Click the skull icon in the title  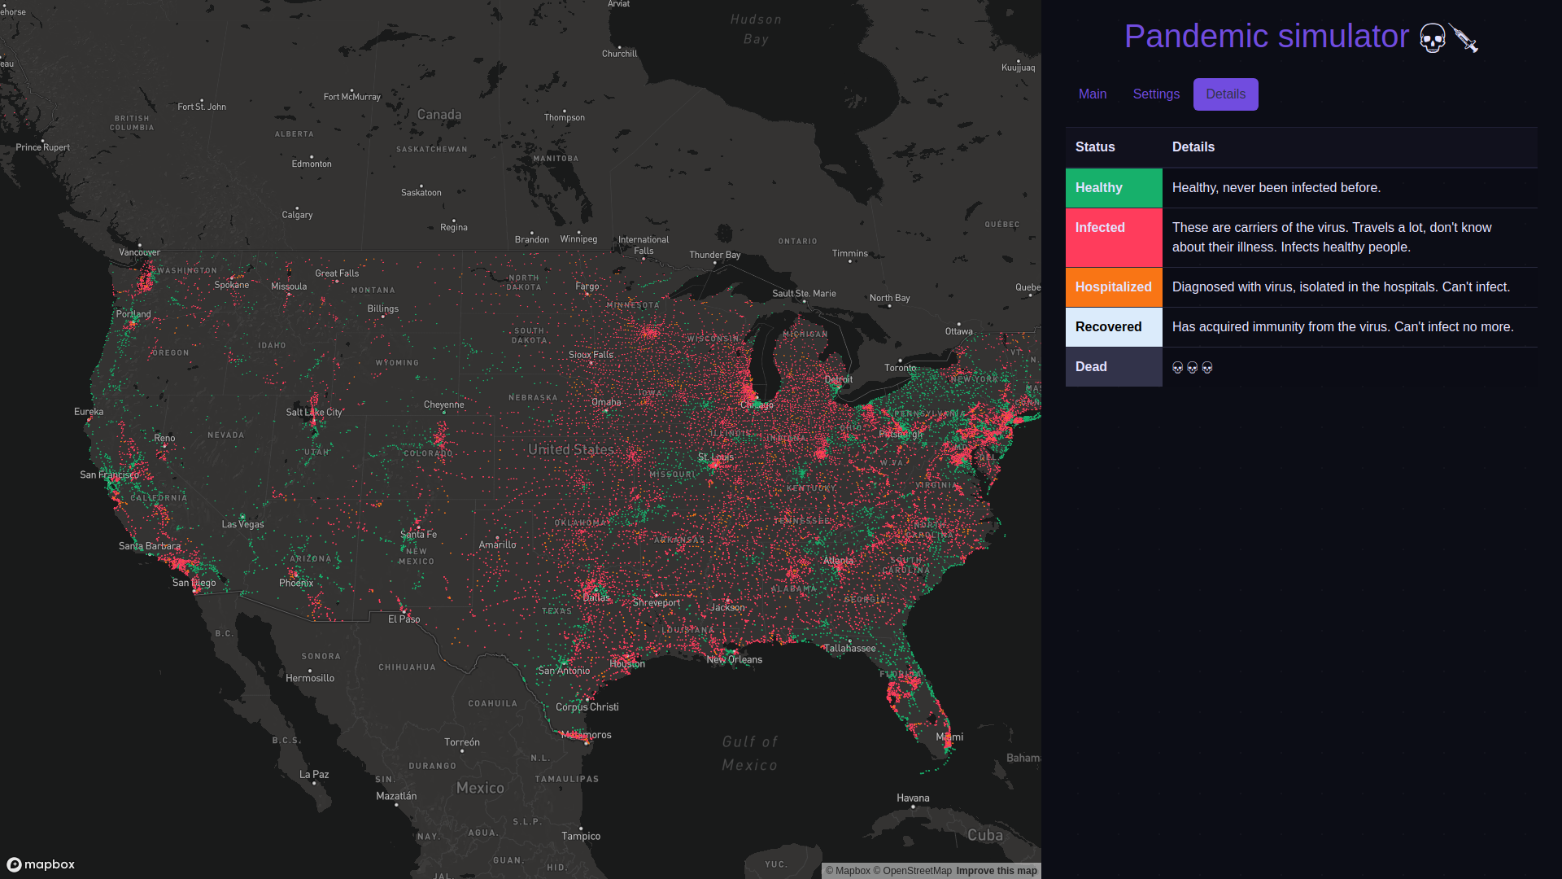point(1433,37)
